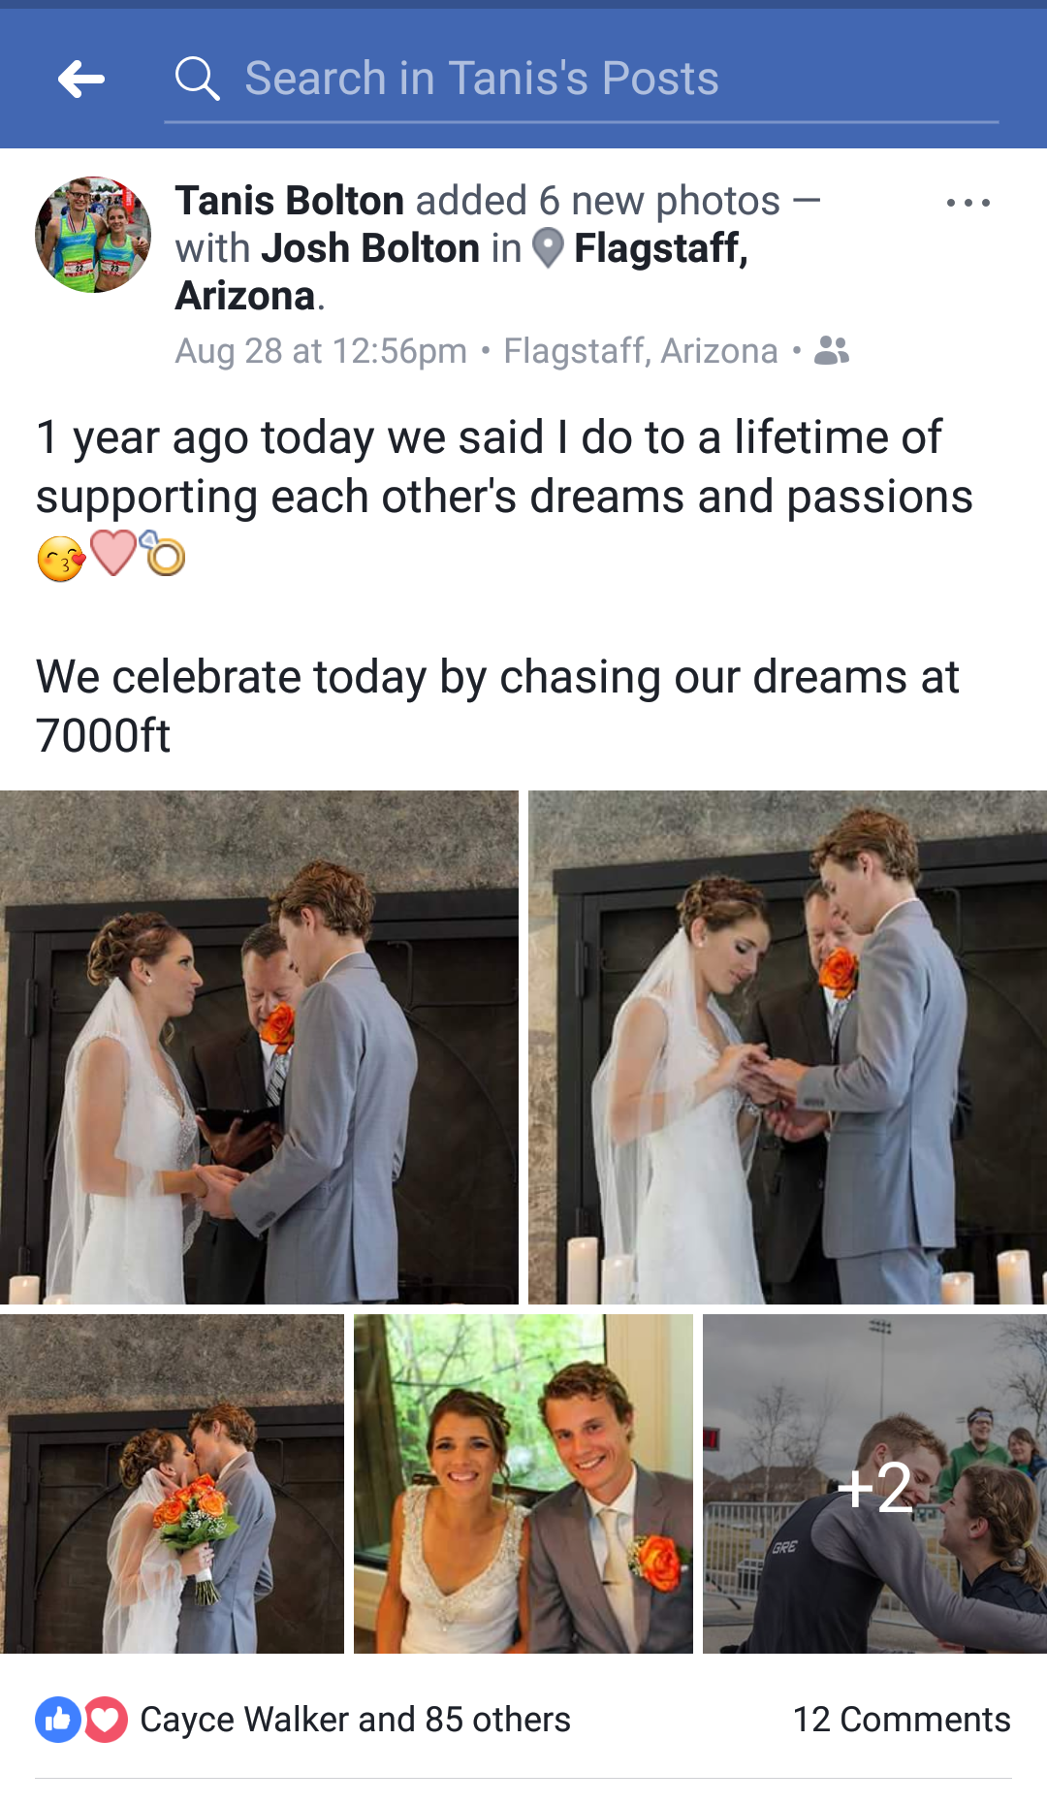Open the ring exchange wedding photo

point(787,1047)
